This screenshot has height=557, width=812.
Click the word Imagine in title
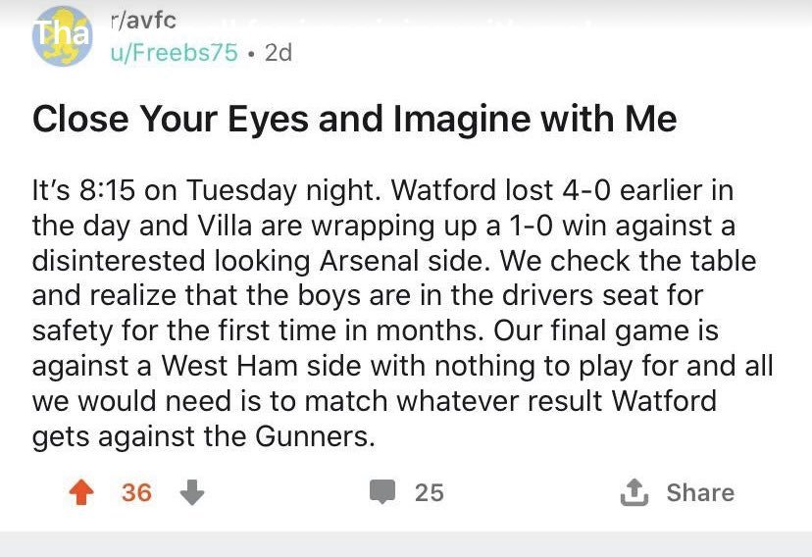462,120
